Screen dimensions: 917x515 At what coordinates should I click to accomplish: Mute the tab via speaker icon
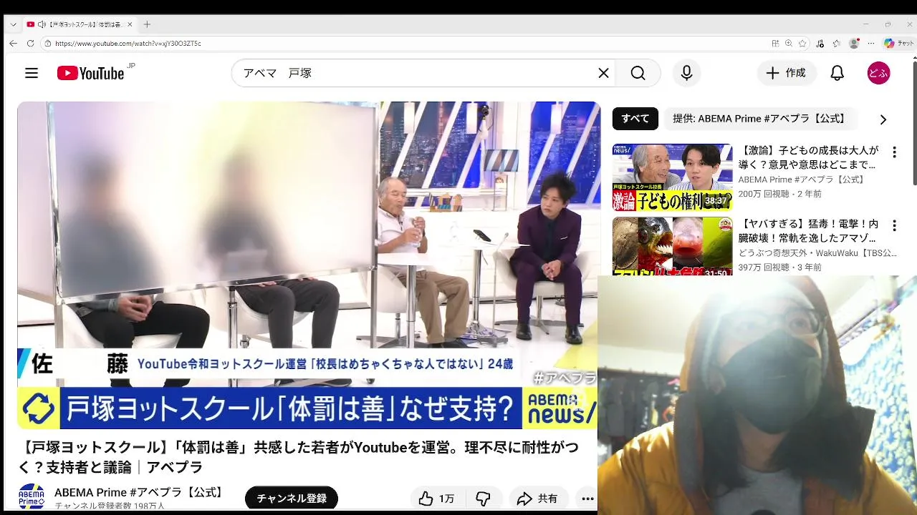point(42,24)
